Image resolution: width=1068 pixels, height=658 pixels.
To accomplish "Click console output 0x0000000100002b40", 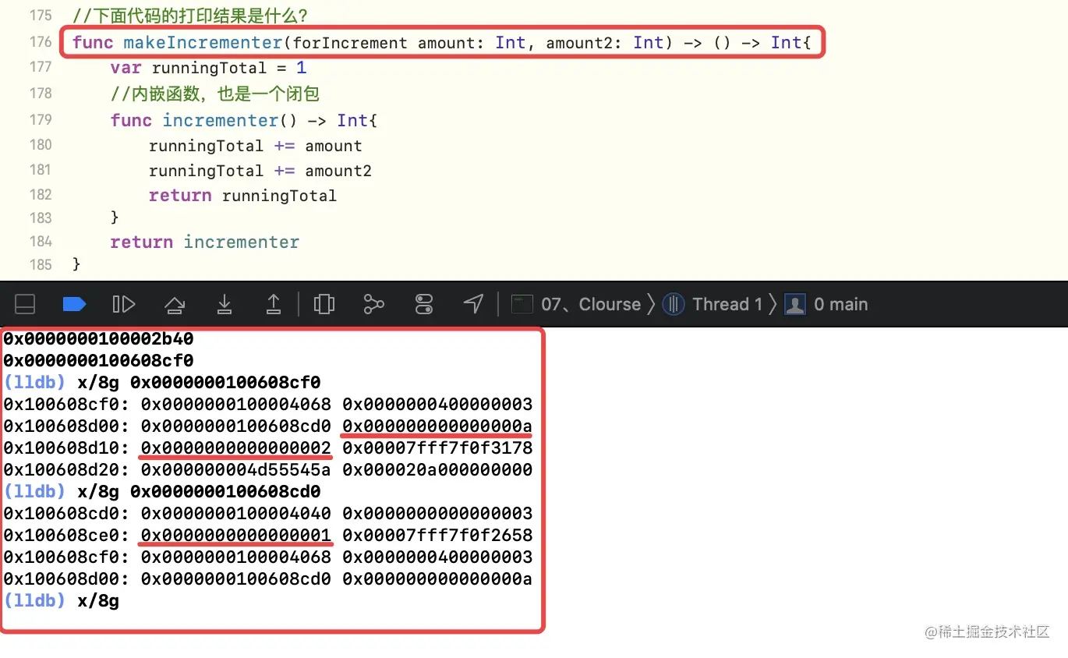I will [98, 339].
